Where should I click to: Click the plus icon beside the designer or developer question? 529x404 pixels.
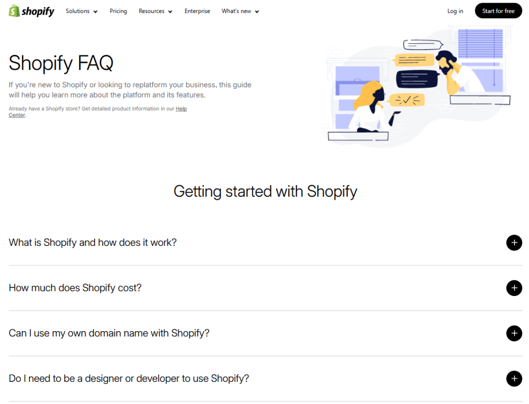[514, 379]
